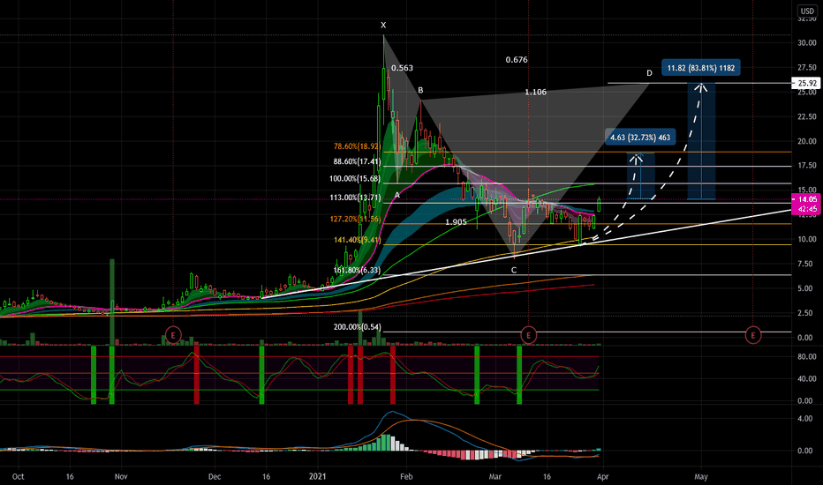823x485 pixels.
Task: Click the 141.40%(9.41) Fibonacci level label
Action: 357,240
